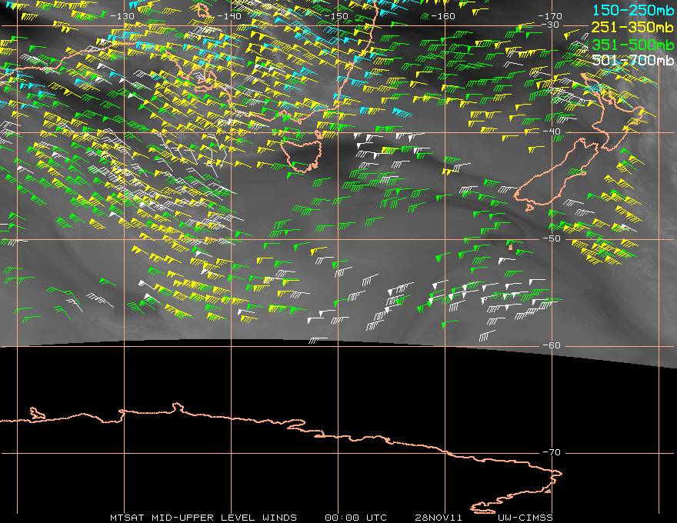Click the white 501-700mb legend label
The image size is (677, 523).
click(633, 60)
